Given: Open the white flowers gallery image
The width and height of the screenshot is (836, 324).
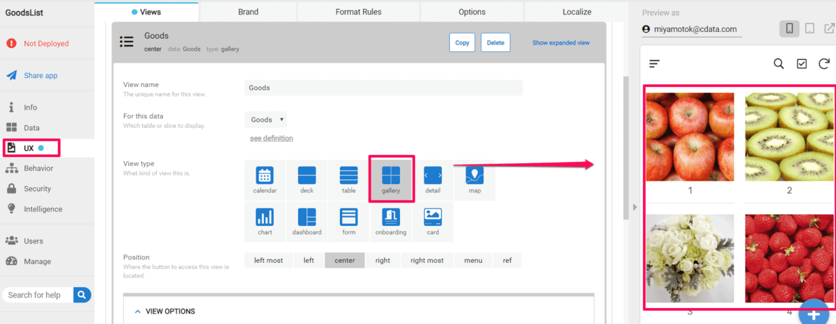Looking at the screenshot, I should coord(690,259).
